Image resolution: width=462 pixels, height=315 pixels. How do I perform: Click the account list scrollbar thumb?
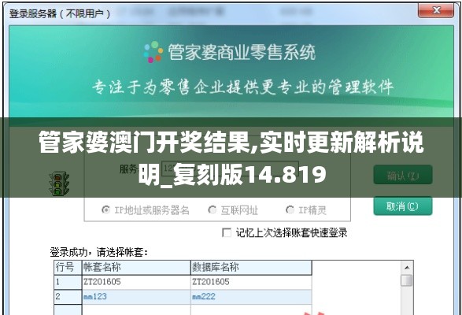407,280
